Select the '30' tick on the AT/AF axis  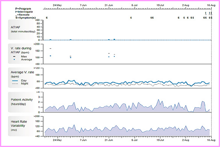click(38, 30)
